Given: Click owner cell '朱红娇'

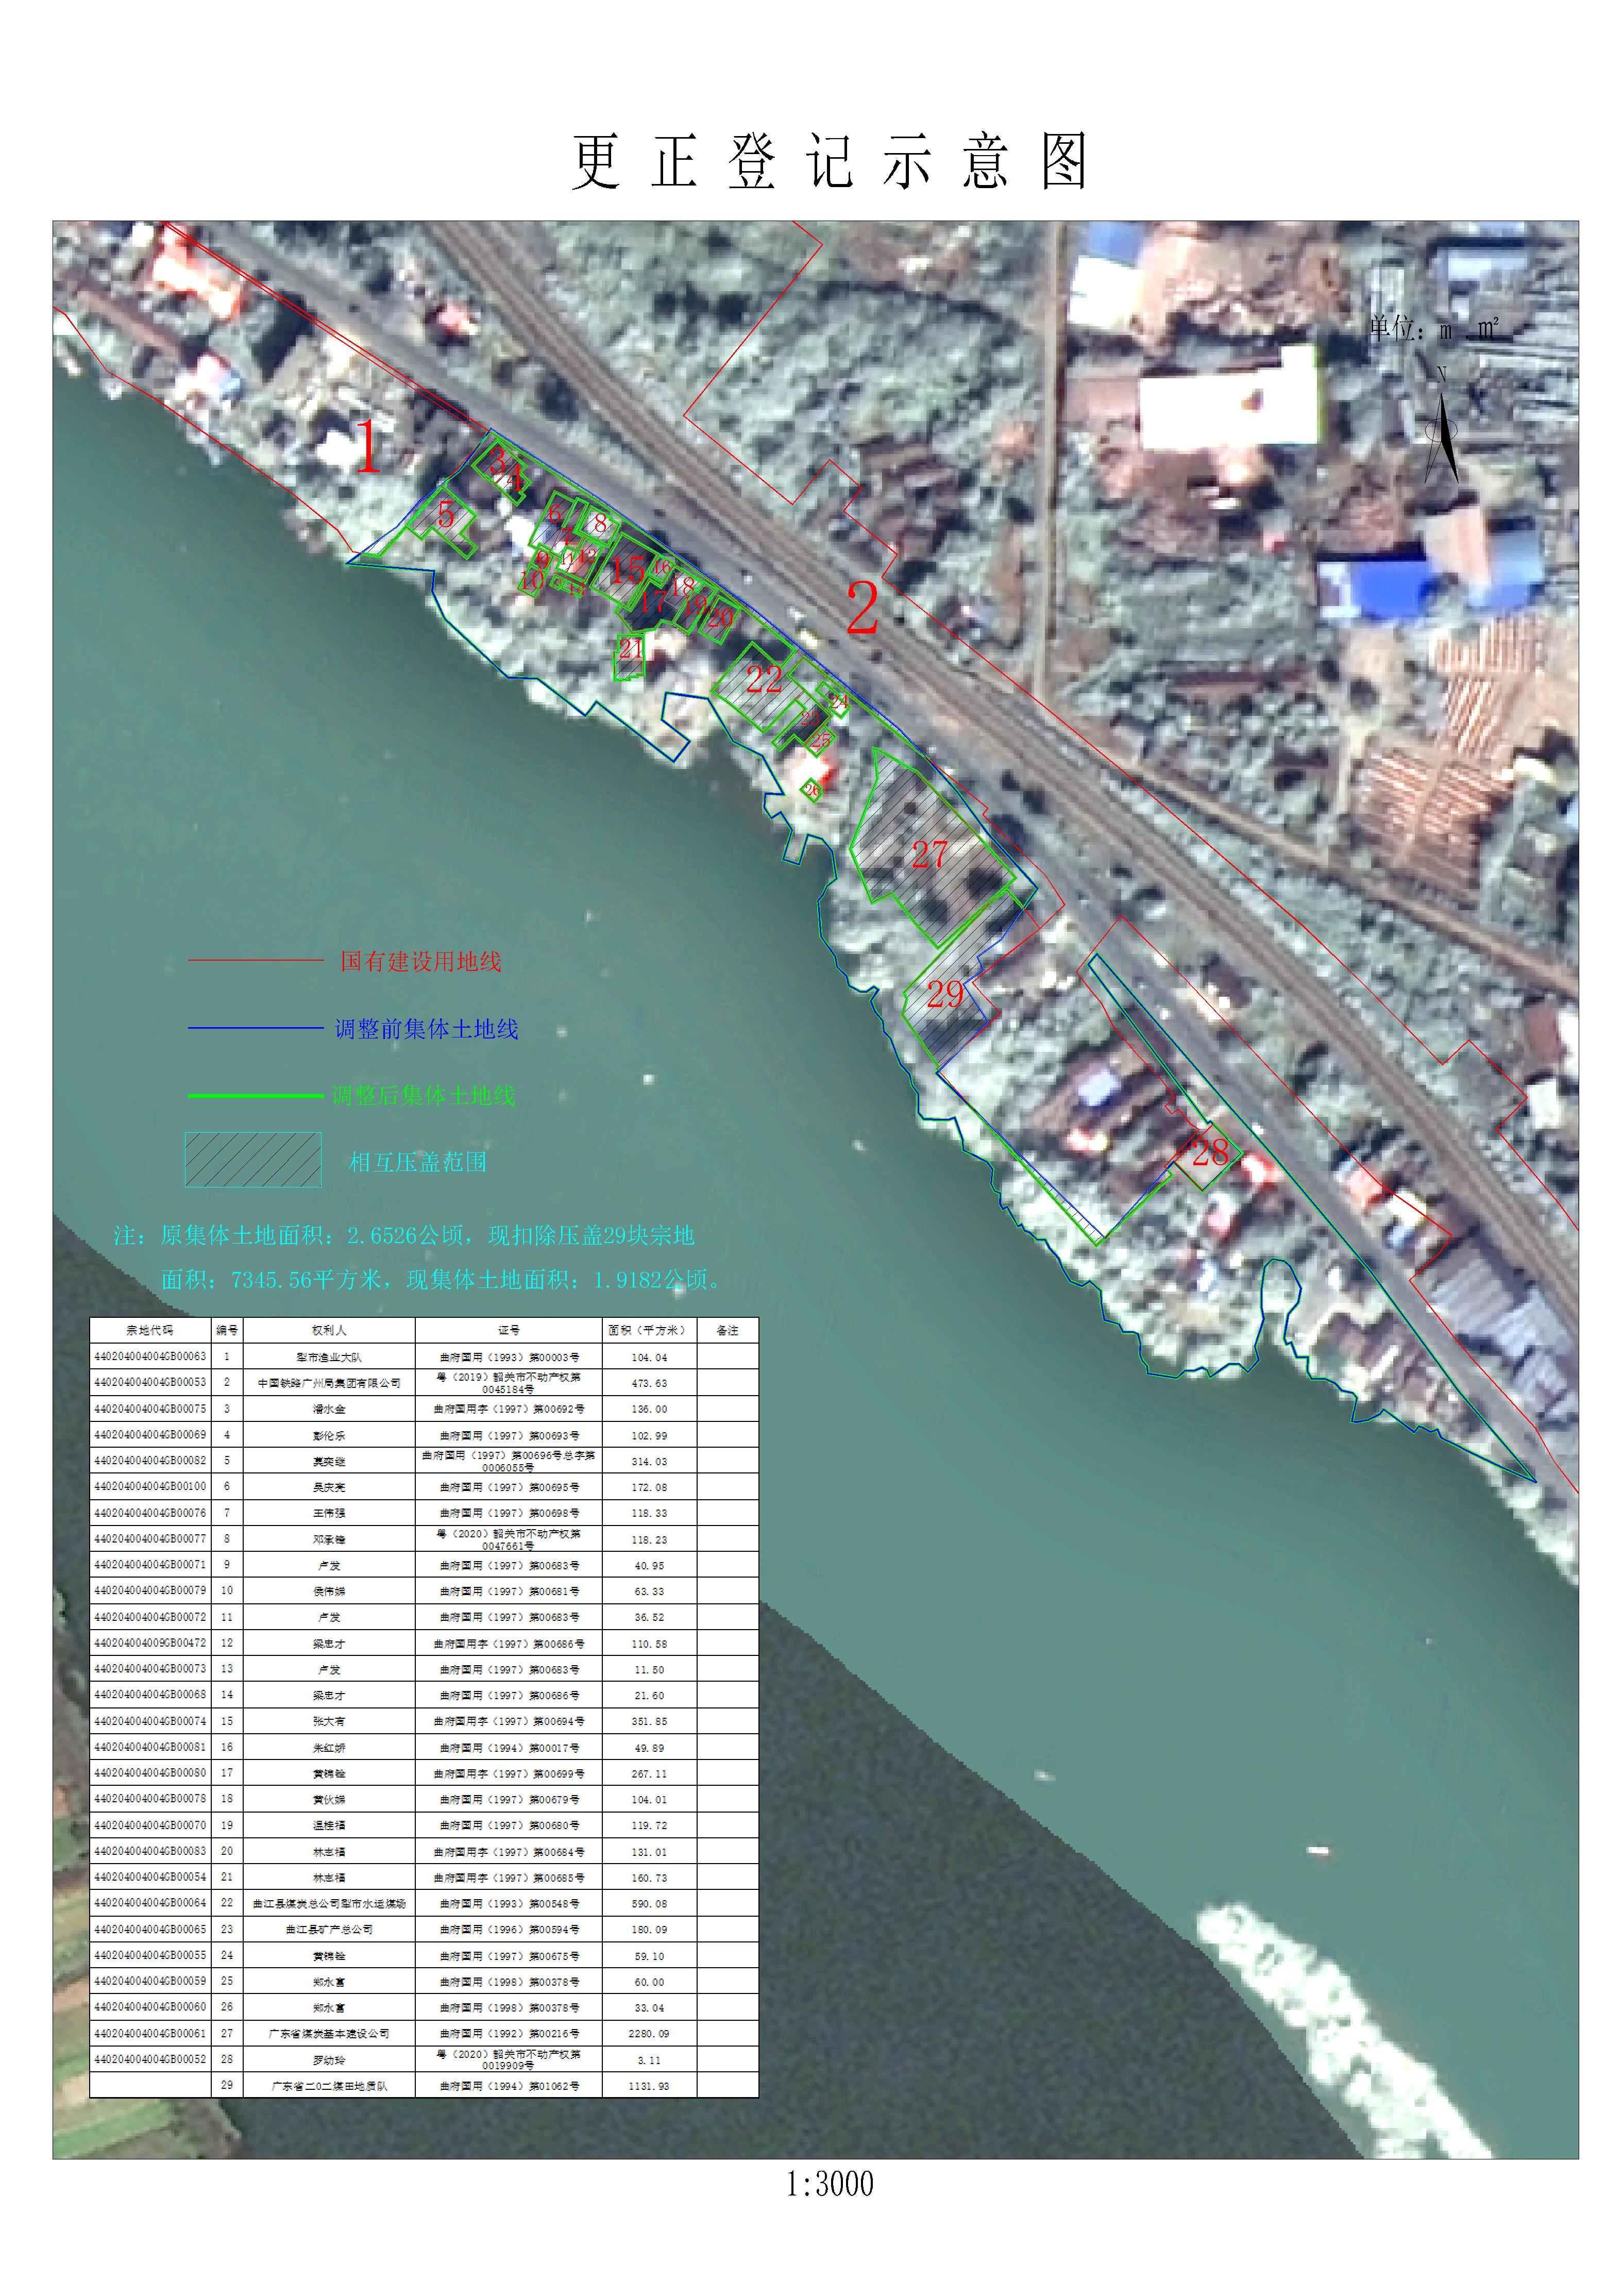Looking at the screenshot, I should [329, 1747].
